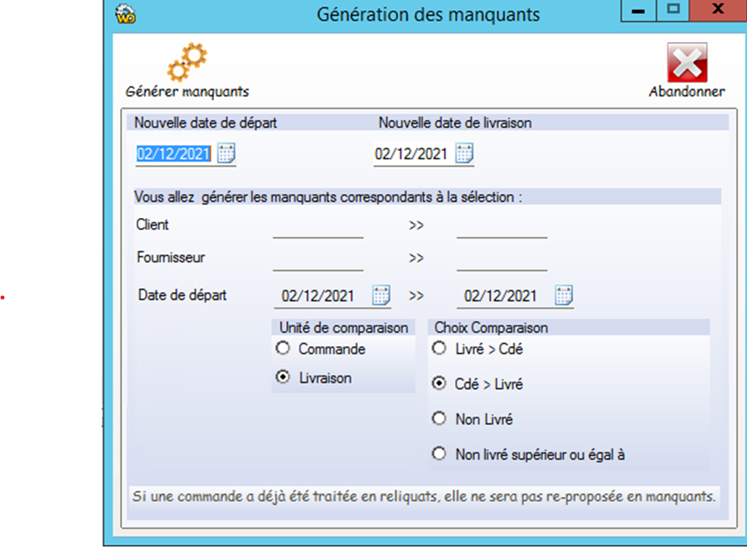Screen dimensions: 747x549
Task: Click the Fournisseur ending value field
Action: pos(502,259)
